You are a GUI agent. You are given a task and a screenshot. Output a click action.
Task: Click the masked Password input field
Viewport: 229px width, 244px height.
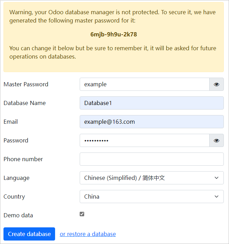[x=144, y=140]
